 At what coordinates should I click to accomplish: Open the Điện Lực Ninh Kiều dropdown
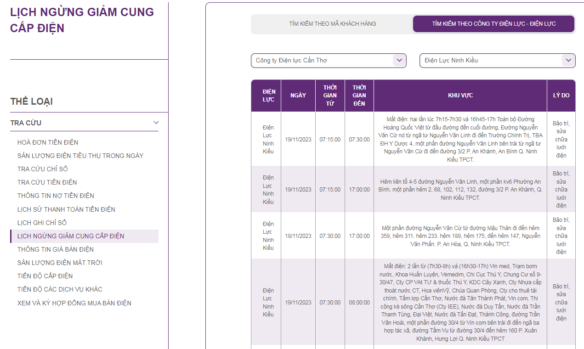click(498, 61)
